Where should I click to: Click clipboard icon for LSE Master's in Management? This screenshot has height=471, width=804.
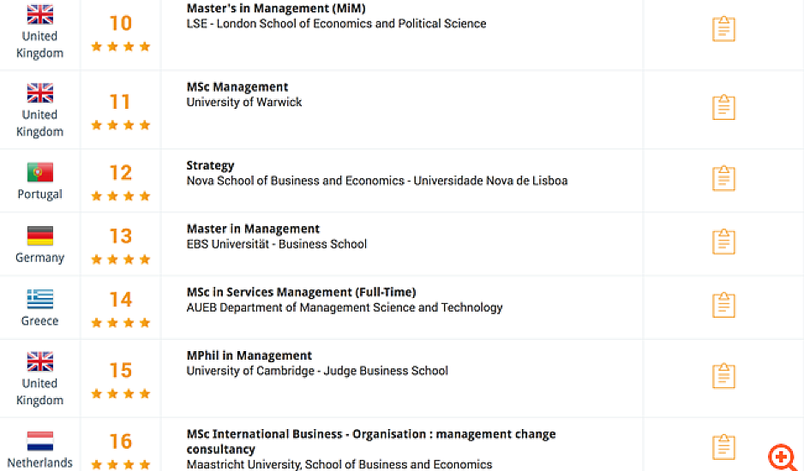pos(723,28)
